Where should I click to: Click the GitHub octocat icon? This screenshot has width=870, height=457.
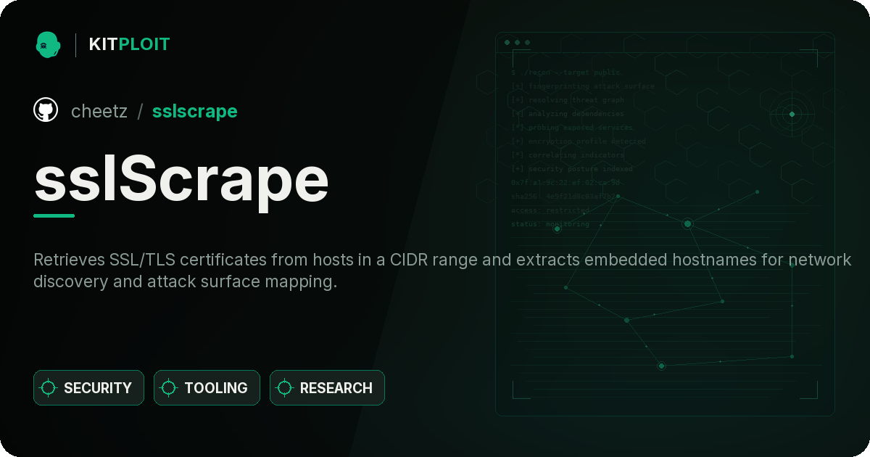click(46, 110)
